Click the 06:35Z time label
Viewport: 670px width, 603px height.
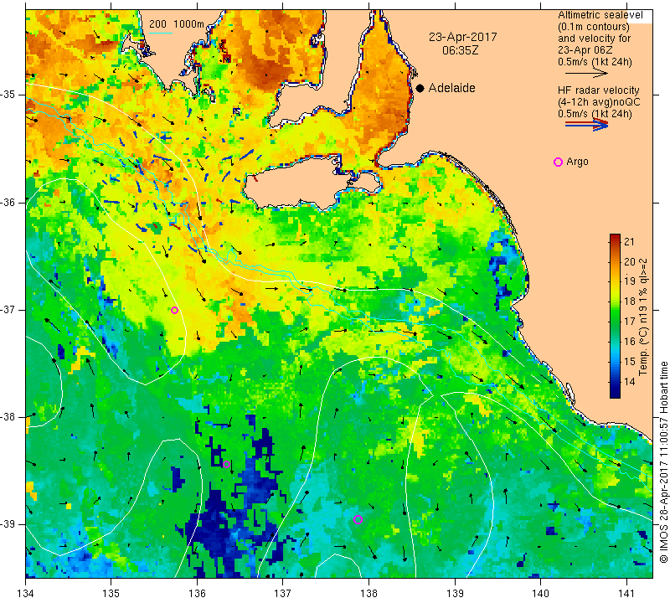[460, 50]
